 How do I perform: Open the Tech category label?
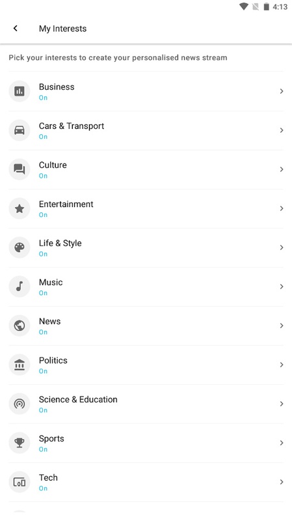pyautogui.click(x=48, y=477)
